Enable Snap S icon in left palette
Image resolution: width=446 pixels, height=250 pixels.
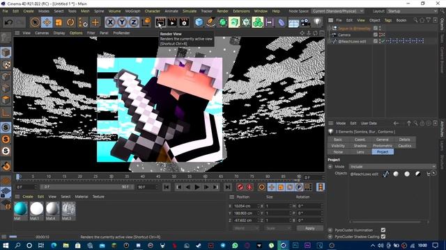[6, 128]
